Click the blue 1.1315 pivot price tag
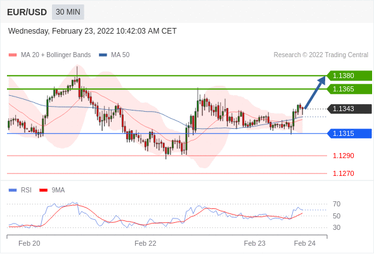The width and height of the screenshot is (374, 254). (x=349, y=133)
